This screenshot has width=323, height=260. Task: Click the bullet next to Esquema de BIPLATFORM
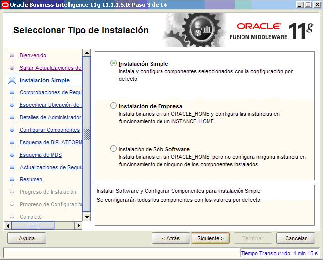pyautogui.click(x=12, y=142)
